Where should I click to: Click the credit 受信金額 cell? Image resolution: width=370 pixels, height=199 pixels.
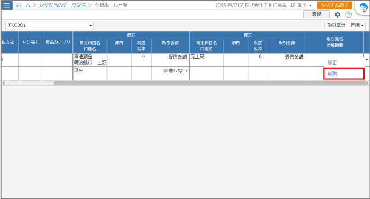[287, 60]
